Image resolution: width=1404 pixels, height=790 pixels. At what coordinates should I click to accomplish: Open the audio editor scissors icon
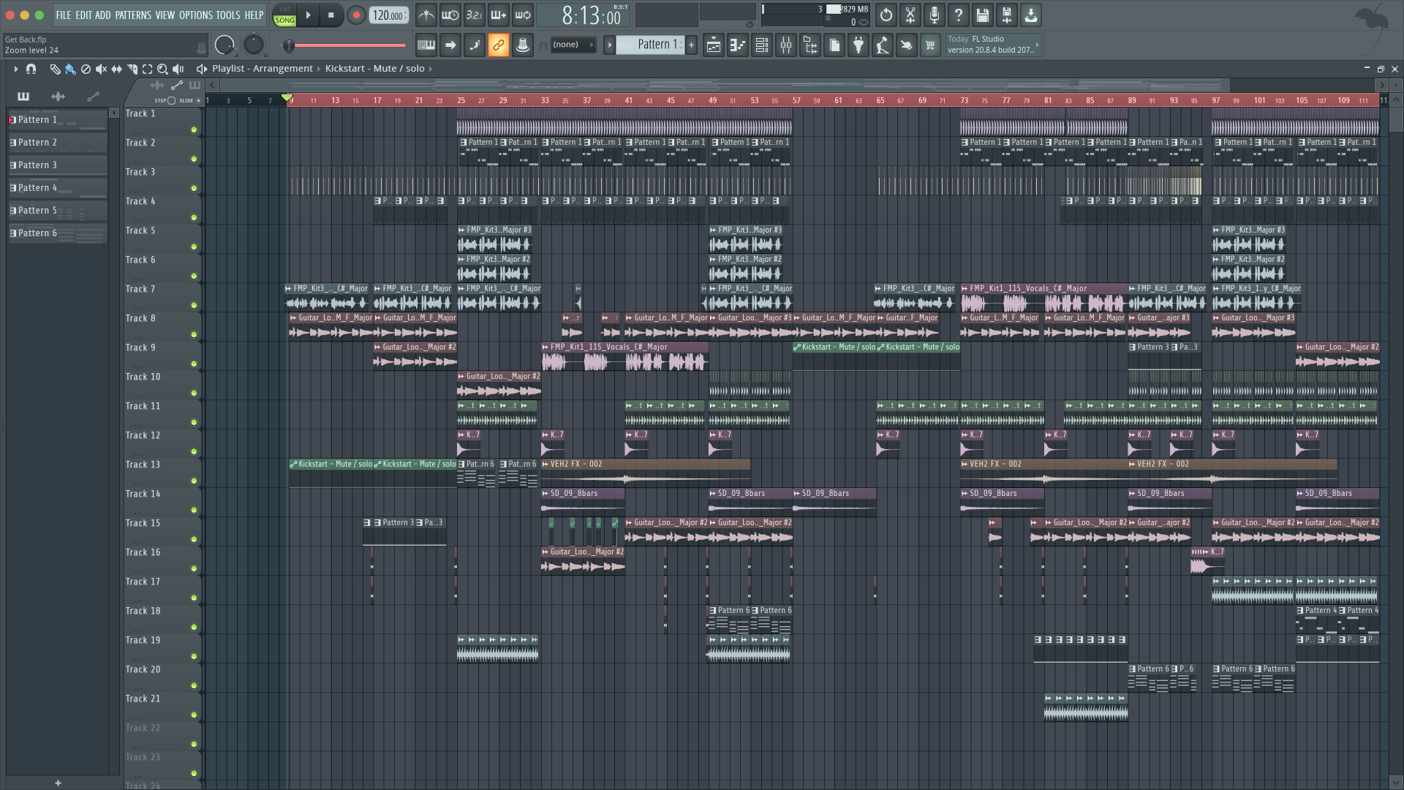(910, 15)
